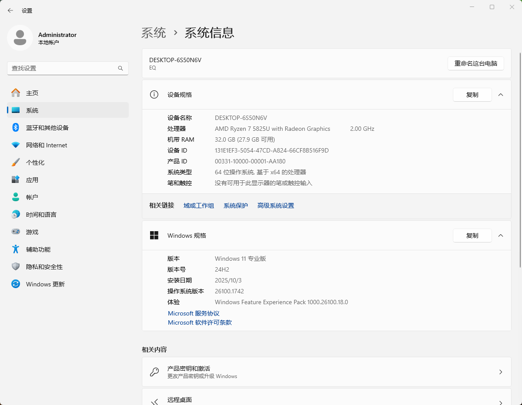Viewport: 522px width, 405px height.
Task: Click the back arrow icon in Settings
Action: (10, 10)
